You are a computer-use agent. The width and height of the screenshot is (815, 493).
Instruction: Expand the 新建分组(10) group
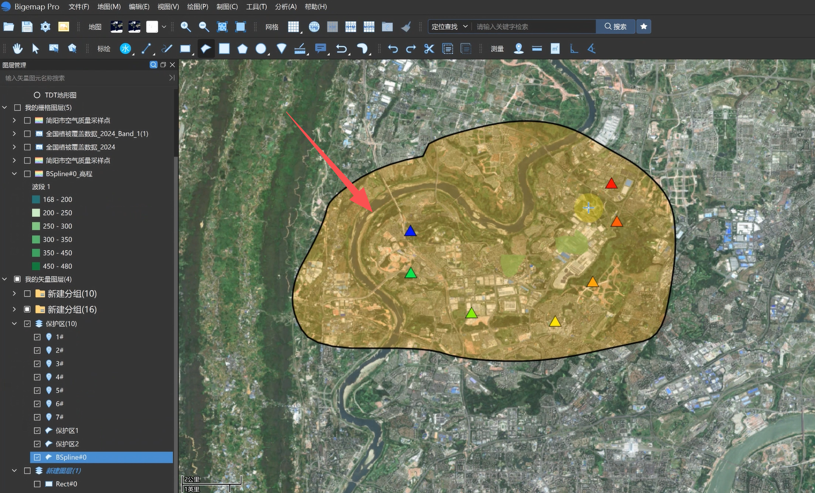(14, 293)
